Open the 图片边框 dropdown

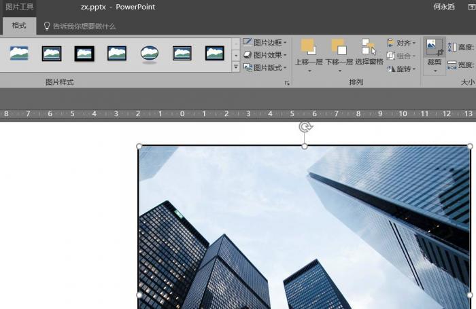265,43
